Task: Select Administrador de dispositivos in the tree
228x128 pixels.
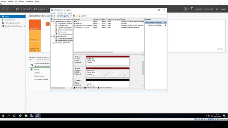Action: click(65, 34)
